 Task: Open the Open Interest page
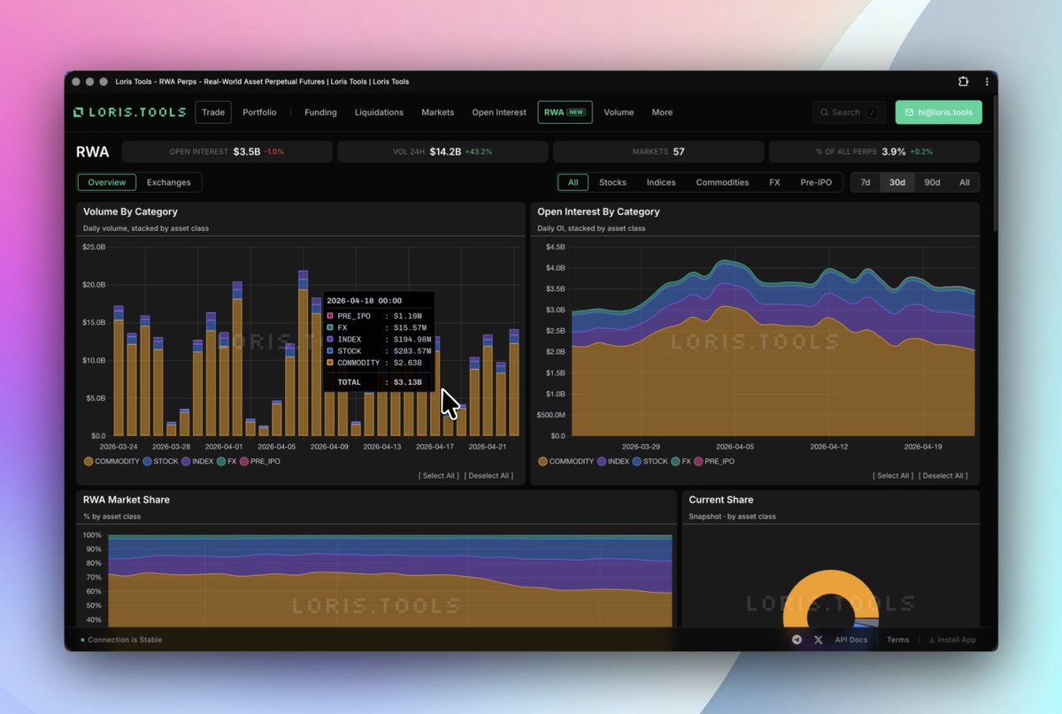[499, 112]
